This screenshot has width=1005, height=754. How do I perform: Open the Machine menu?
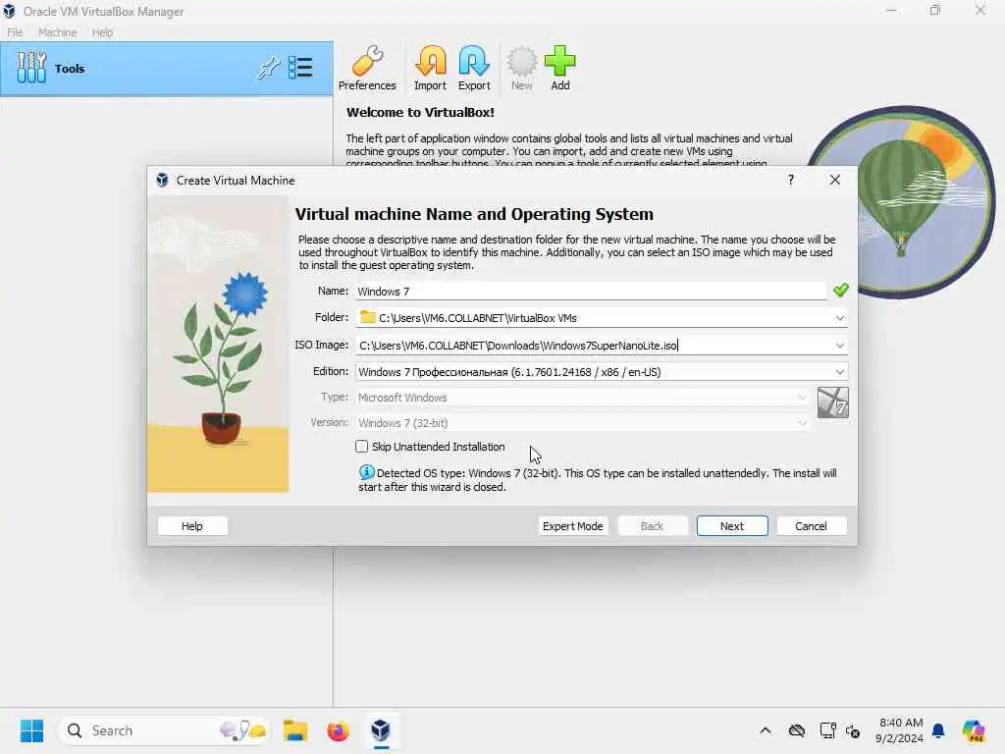coord(58,32)
